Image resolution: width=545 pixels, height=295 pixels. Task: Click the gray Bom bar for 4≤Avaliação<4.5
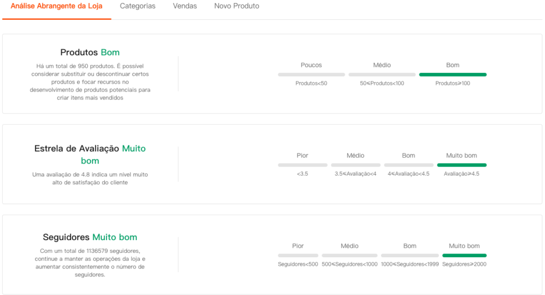409,165
